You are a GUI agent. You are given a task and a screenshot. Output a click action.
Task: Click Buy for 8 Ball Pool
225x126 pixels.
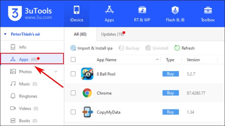pos(171,74)
